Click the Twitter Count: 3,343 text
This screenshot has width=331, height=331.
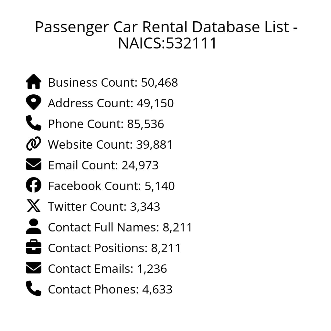coord(104,207)
